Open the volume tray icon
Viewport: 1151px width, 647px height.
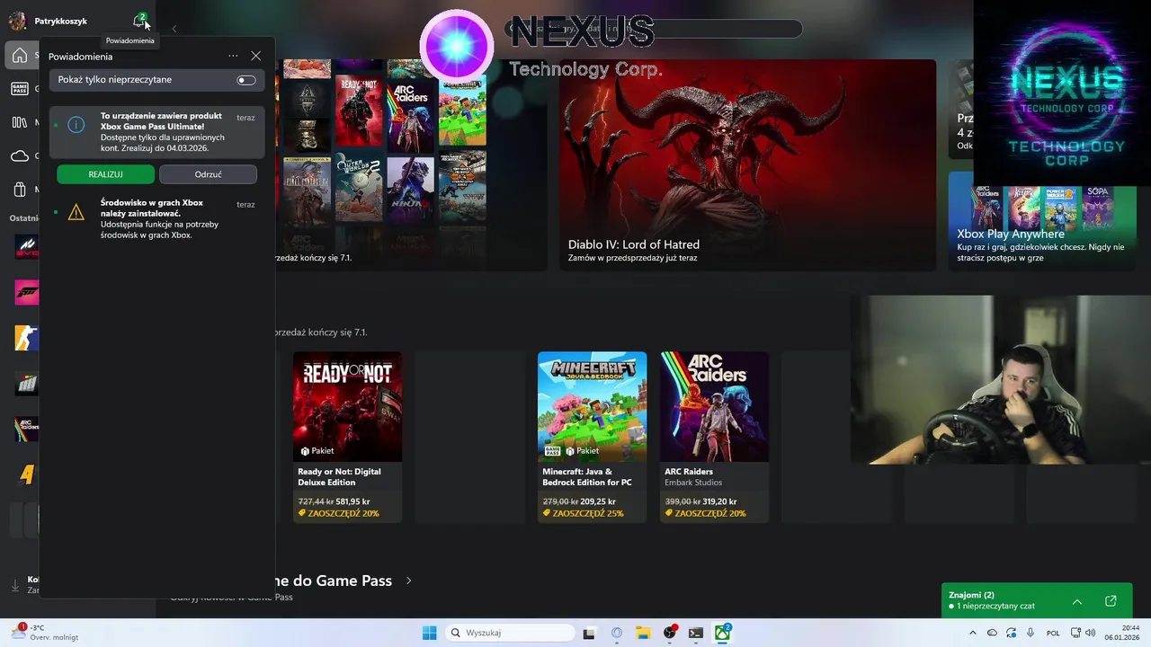point(1091,633)
